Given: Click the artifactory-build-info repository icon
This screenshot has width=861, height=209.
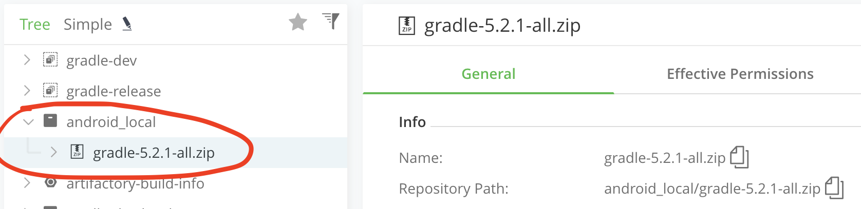Looking at the screenshot, I should point(50,183).
